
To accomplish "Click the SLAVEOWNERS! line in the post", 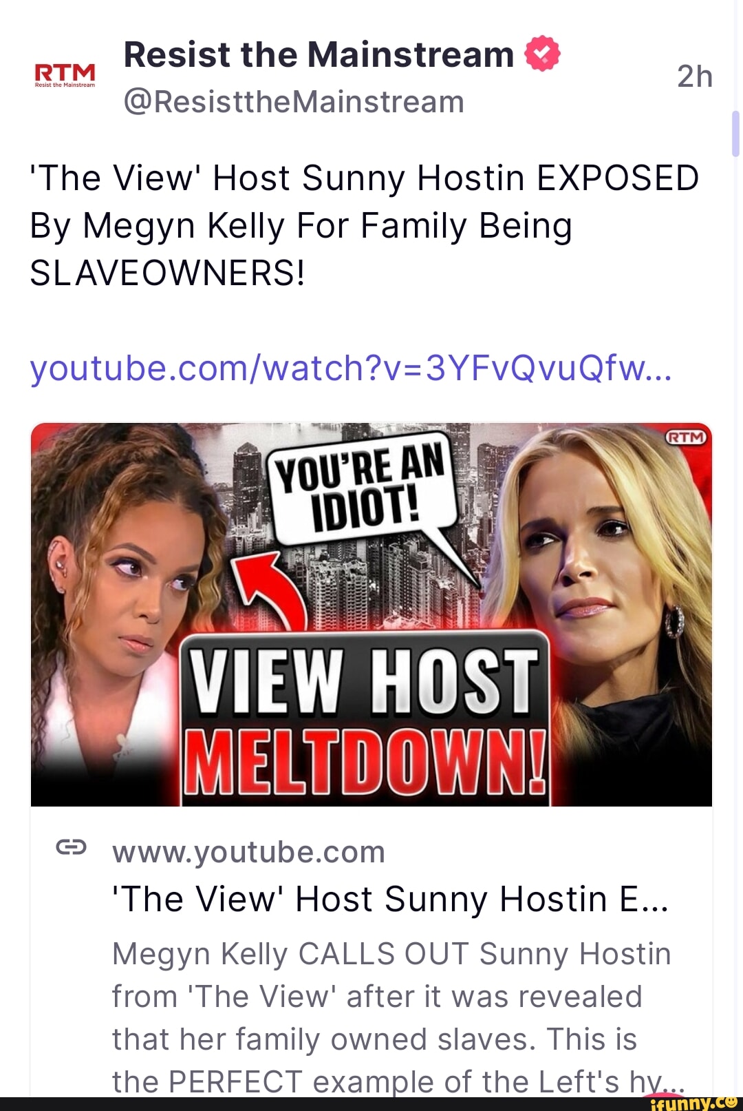I will tap(167, 273).
